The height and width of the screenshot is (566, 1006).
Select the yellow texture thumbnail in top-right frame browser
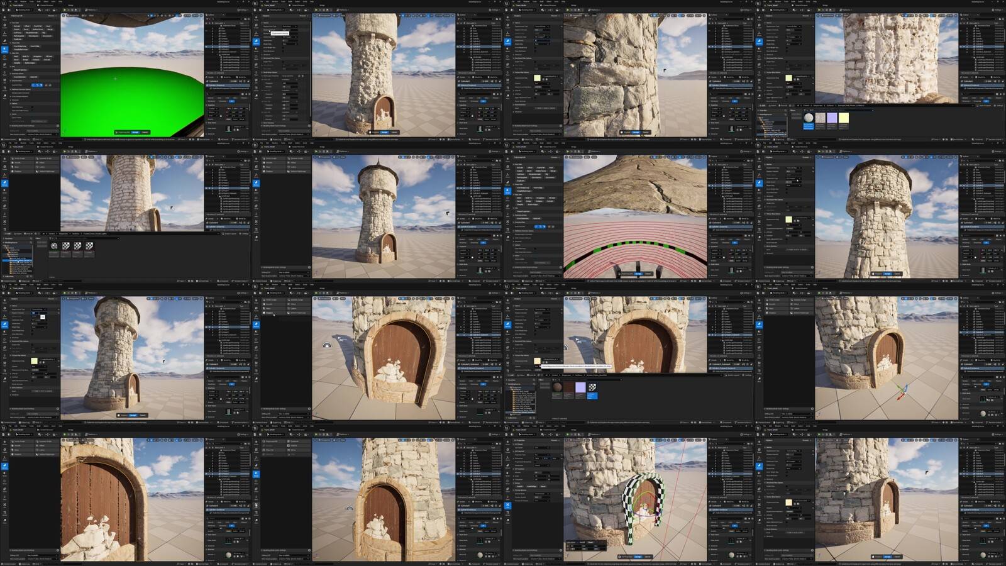point(844,118)
